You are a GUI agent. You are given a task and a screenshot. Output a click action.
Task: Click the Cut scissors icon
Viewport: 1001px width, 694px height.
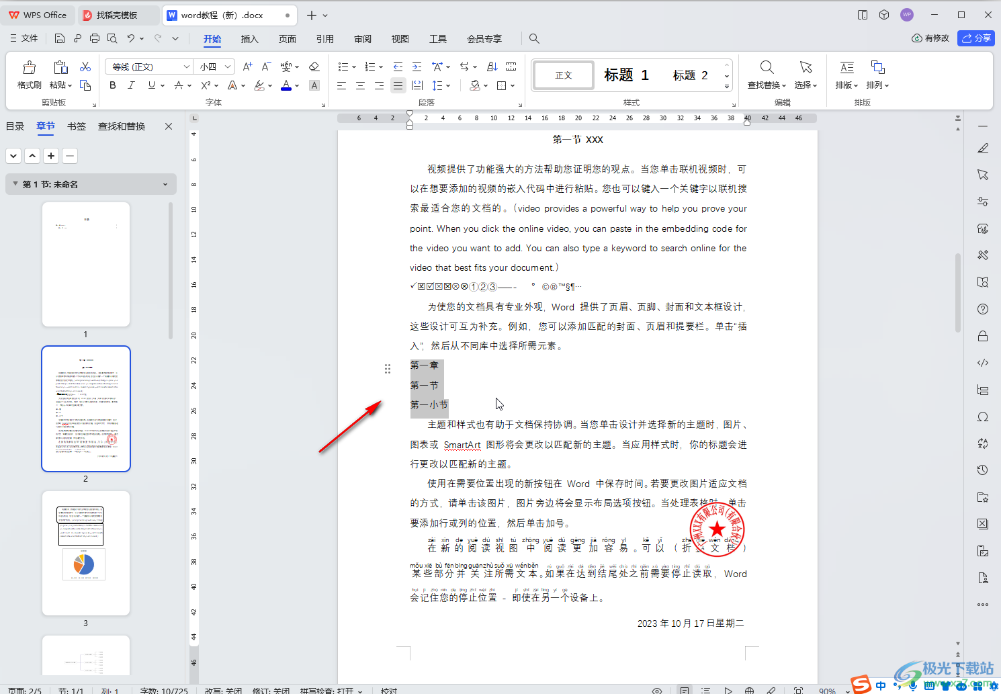[x=85, y=67]
